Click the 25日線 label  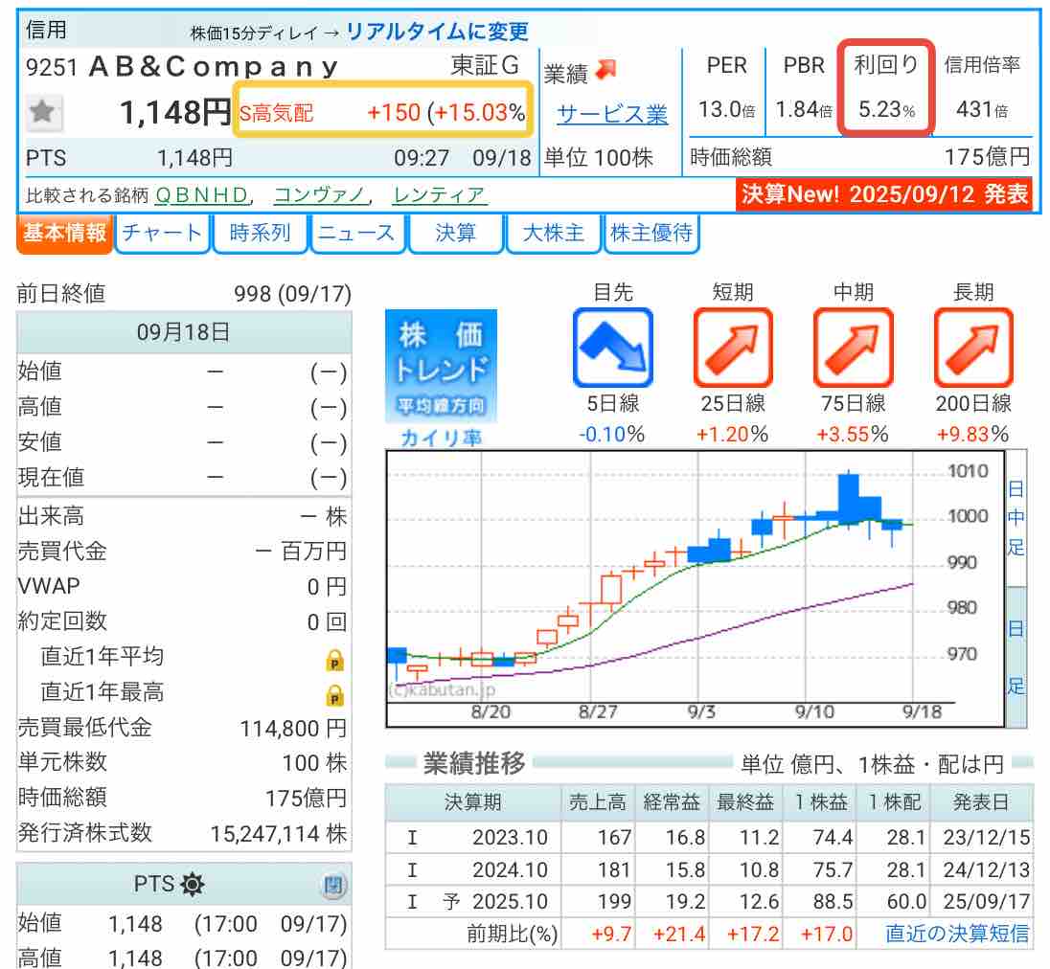733,403
